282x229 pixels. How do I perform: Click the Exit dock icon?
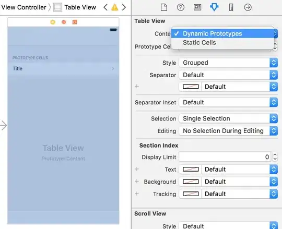click(75, 22)
